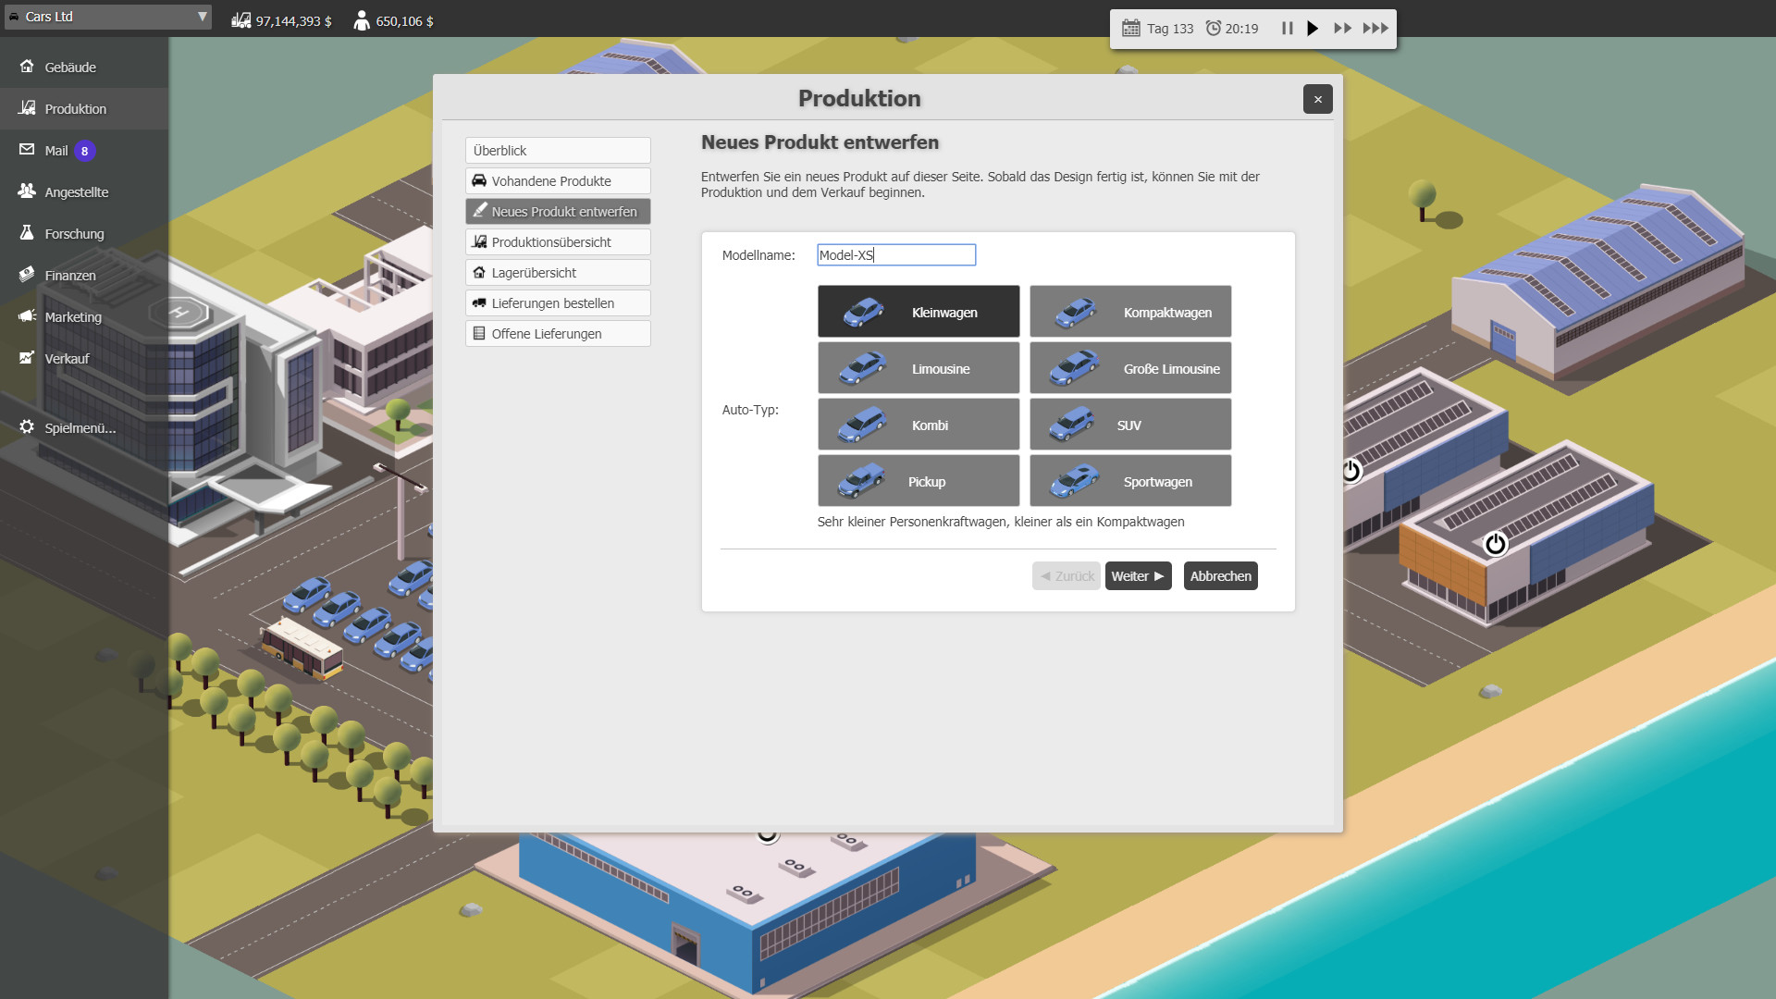Switch to Vohandene Produkte tab
The image size is (1776, 999).
click(558, 181)
